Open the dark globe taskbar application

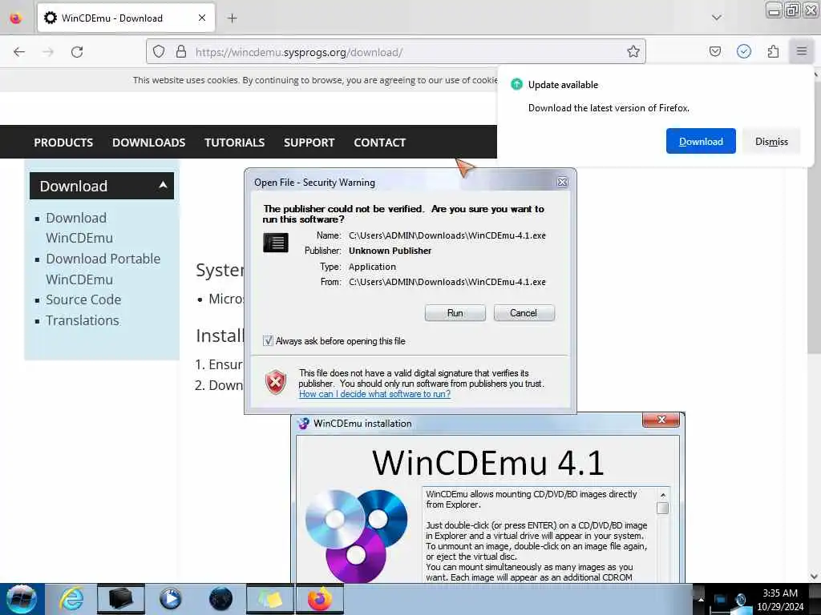click(x=220, y=599)
